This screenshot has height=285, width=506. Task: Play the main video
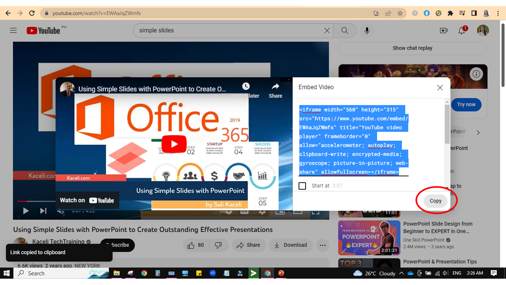click(x=26, y=211)
